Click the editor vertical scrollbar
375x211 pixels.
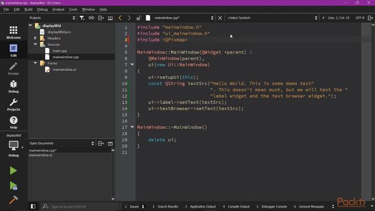[x=373, y=112]
